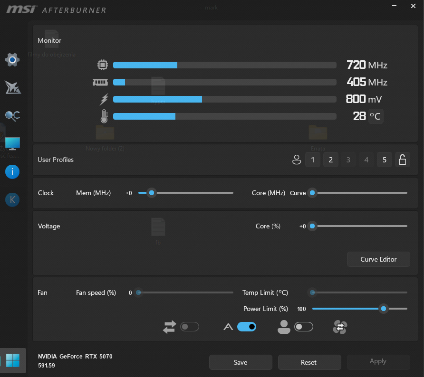Click the profile lock padlock icon
Image resolution: width=424 pixels, height=377 pixels.
403,160
